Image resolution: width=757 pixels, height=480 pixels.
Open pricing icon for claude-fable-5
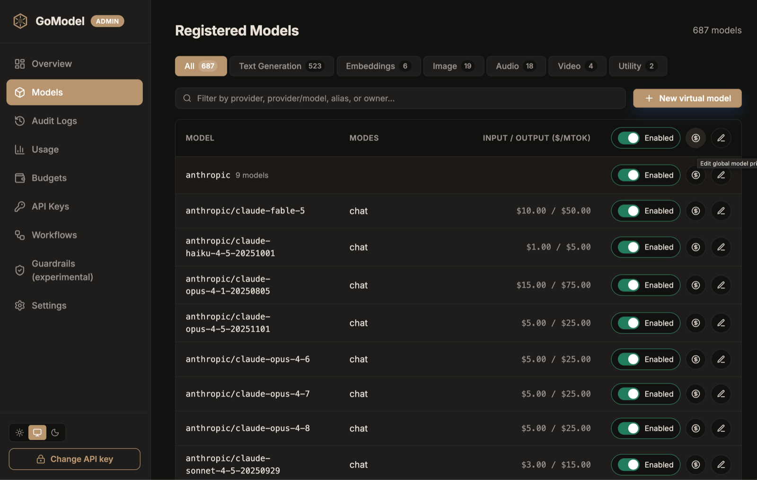click(695, 211)
